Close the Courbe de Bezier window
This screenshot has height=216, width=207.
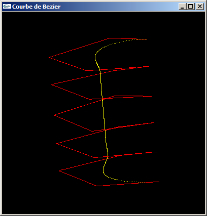tap(200, 7)
